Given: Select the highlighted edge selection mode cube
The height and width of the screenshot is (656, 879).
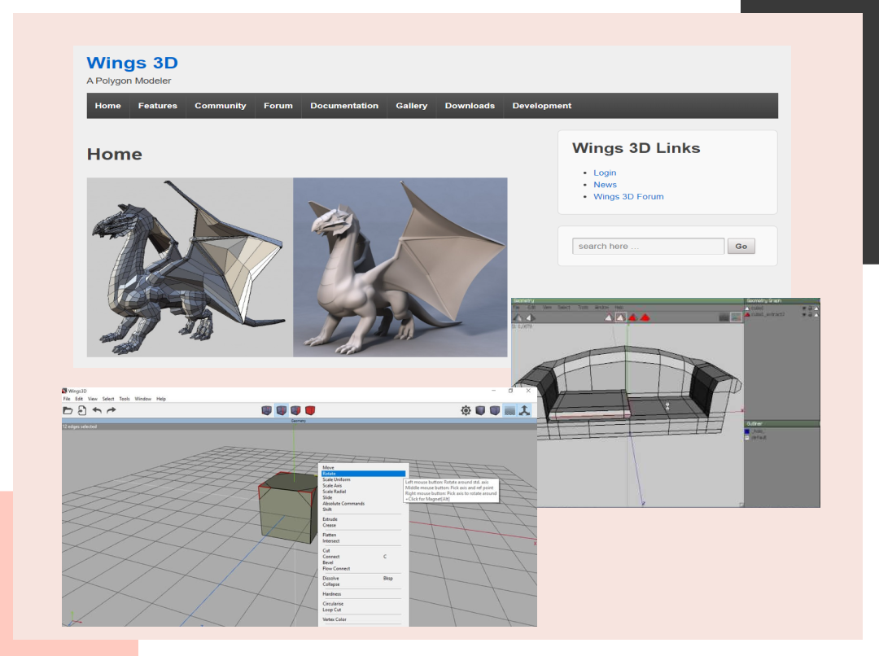Looking at the screenshot, I should coord(281,410).
